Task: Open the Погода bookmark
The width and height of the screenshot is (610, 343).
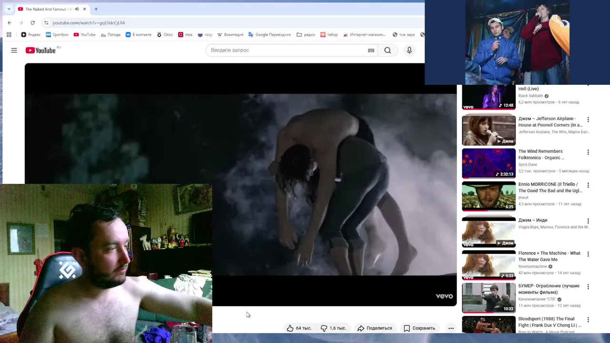Action: [111, 34]
